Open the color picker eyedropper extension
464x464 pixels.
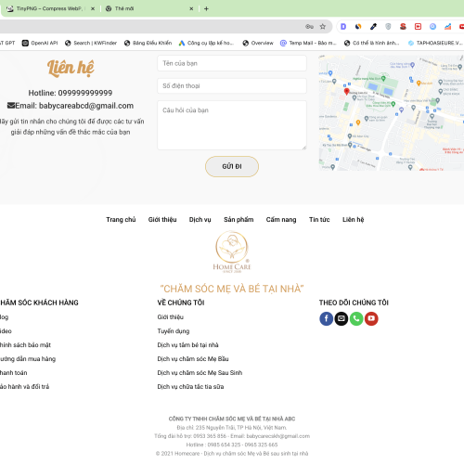tap(373, 27)
